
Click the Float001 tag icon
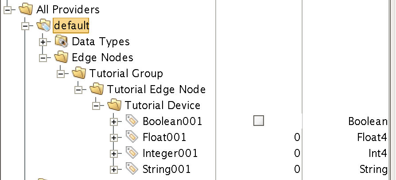[132, 137]
